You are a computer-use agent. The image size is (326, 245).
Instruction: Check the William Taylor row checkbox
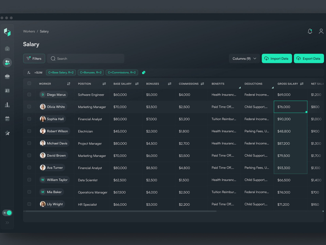point(29,180)
